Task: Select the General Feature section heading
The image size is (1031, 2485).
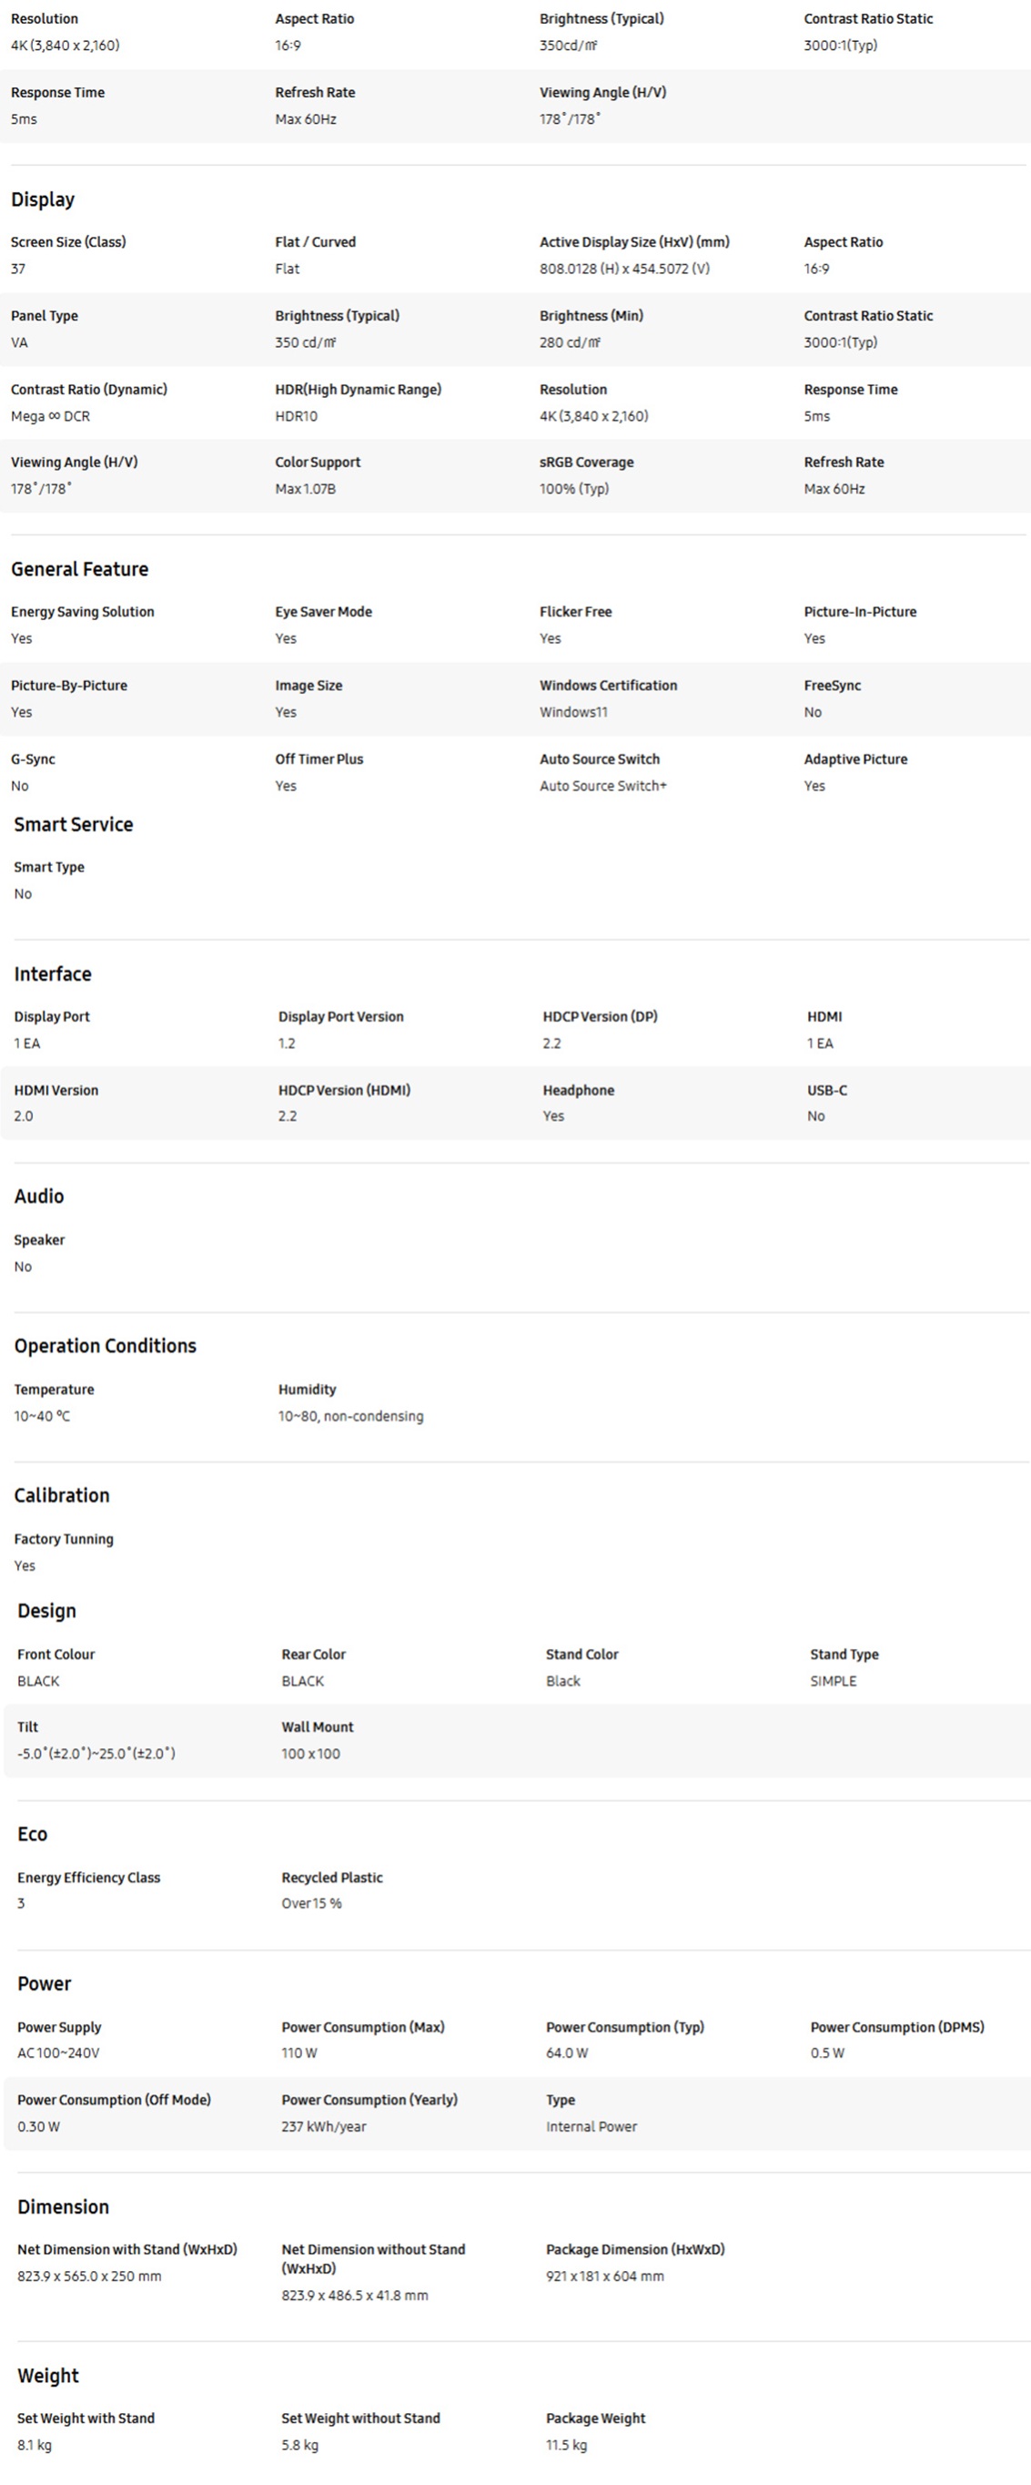Action: click(x=80, y=569)
